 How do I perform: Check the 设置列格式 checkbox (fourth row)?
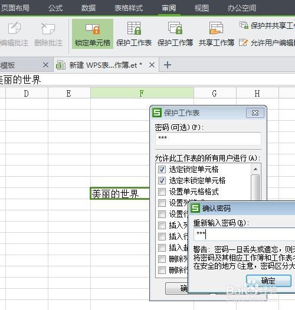click(x=162, y=203)
